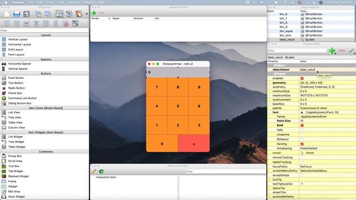Viewport: 356px width, 200px height.
Task: Apply Lay Out Horizontally toolbar icon
Action: click(x=7, y=23)
